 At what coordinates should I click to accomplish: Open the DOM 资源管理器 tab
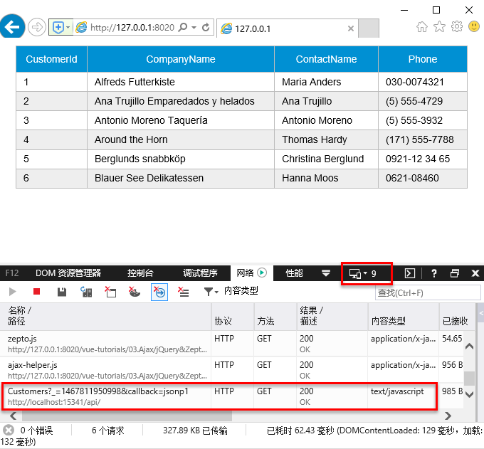coord(68,273)
